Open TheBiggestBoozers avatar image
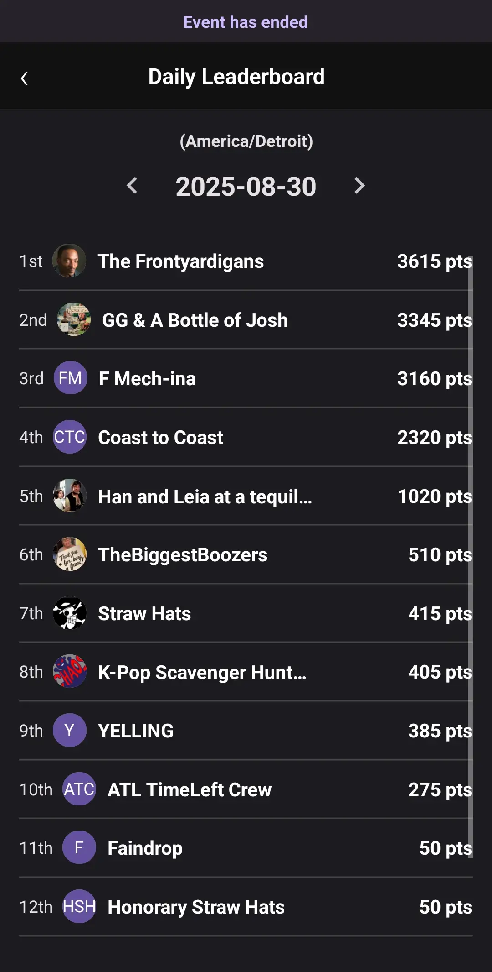This screenshot has height=972, width=492. [70, 554]
